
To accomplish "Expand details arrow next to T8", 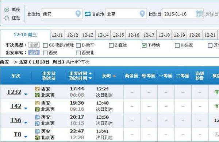I will pos(26,137).
